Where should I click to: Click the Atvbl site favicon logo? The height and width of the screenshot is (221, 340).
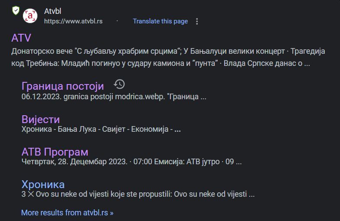point(30,16)
